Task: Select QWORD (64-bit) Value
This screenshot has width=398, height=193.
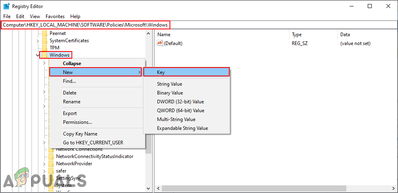Action: pos(186,111)
